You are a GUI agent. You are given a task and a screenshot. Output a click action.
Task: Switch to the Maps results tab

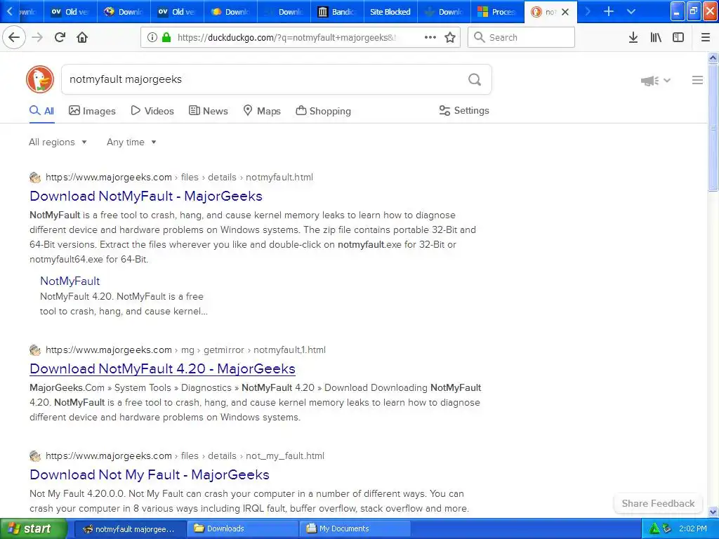(261, 111)
